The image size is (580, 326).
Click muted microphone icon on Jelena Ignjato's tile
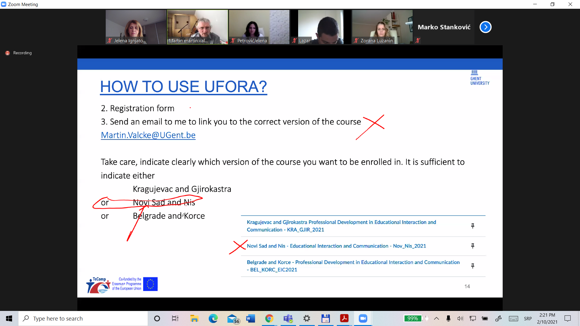(110, 40)
